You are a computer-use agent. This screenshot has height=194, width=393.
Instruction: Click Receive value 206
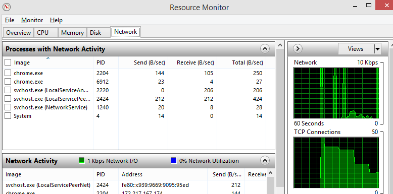pyautogui.click(x=209, y=90)
